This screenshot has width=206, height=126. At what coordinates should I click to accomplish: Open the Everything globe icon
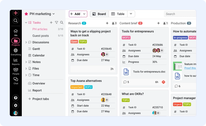click(x=16, y=51)
